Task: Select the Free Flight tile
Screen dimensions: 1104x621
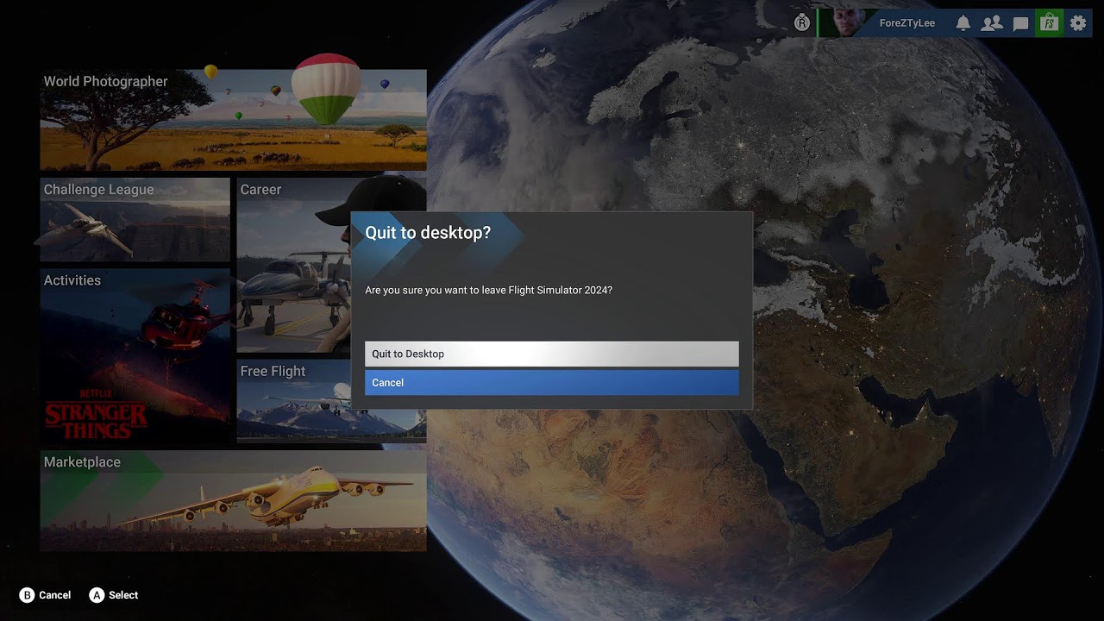Action: (293, 401)
